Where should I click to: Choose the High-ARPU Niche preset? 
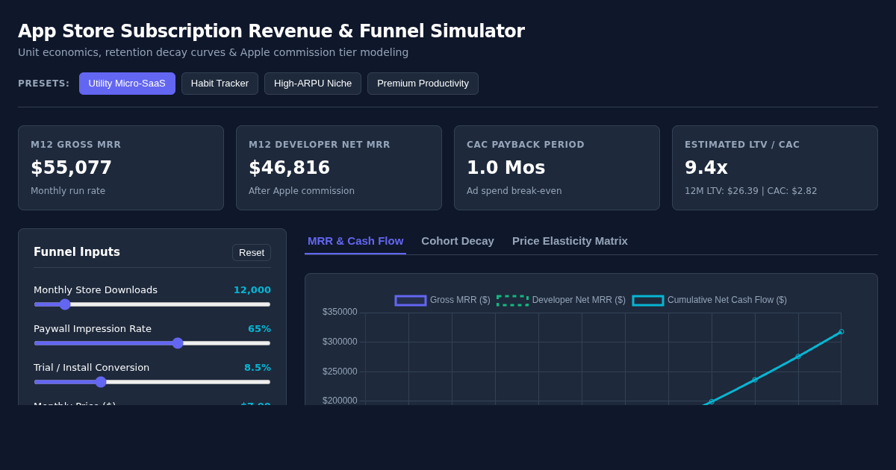(313, 84)
